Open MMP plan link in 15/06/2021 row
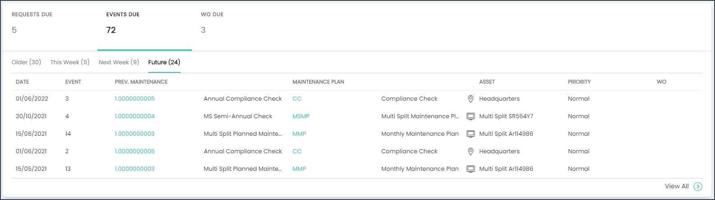The width and height of the screenshot is (715, 200). [299, 133]
